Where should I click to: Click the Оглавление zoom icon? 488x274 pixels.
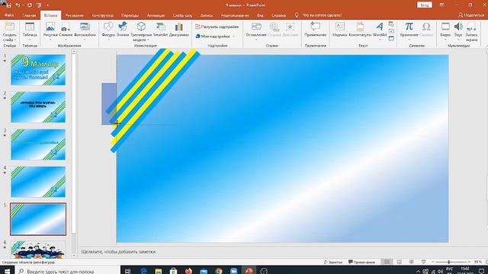pyautogui.click(x=256, y=27)
